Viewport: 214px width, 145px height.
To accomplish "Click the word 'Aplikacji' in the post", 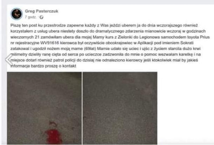I will [145, 43].
